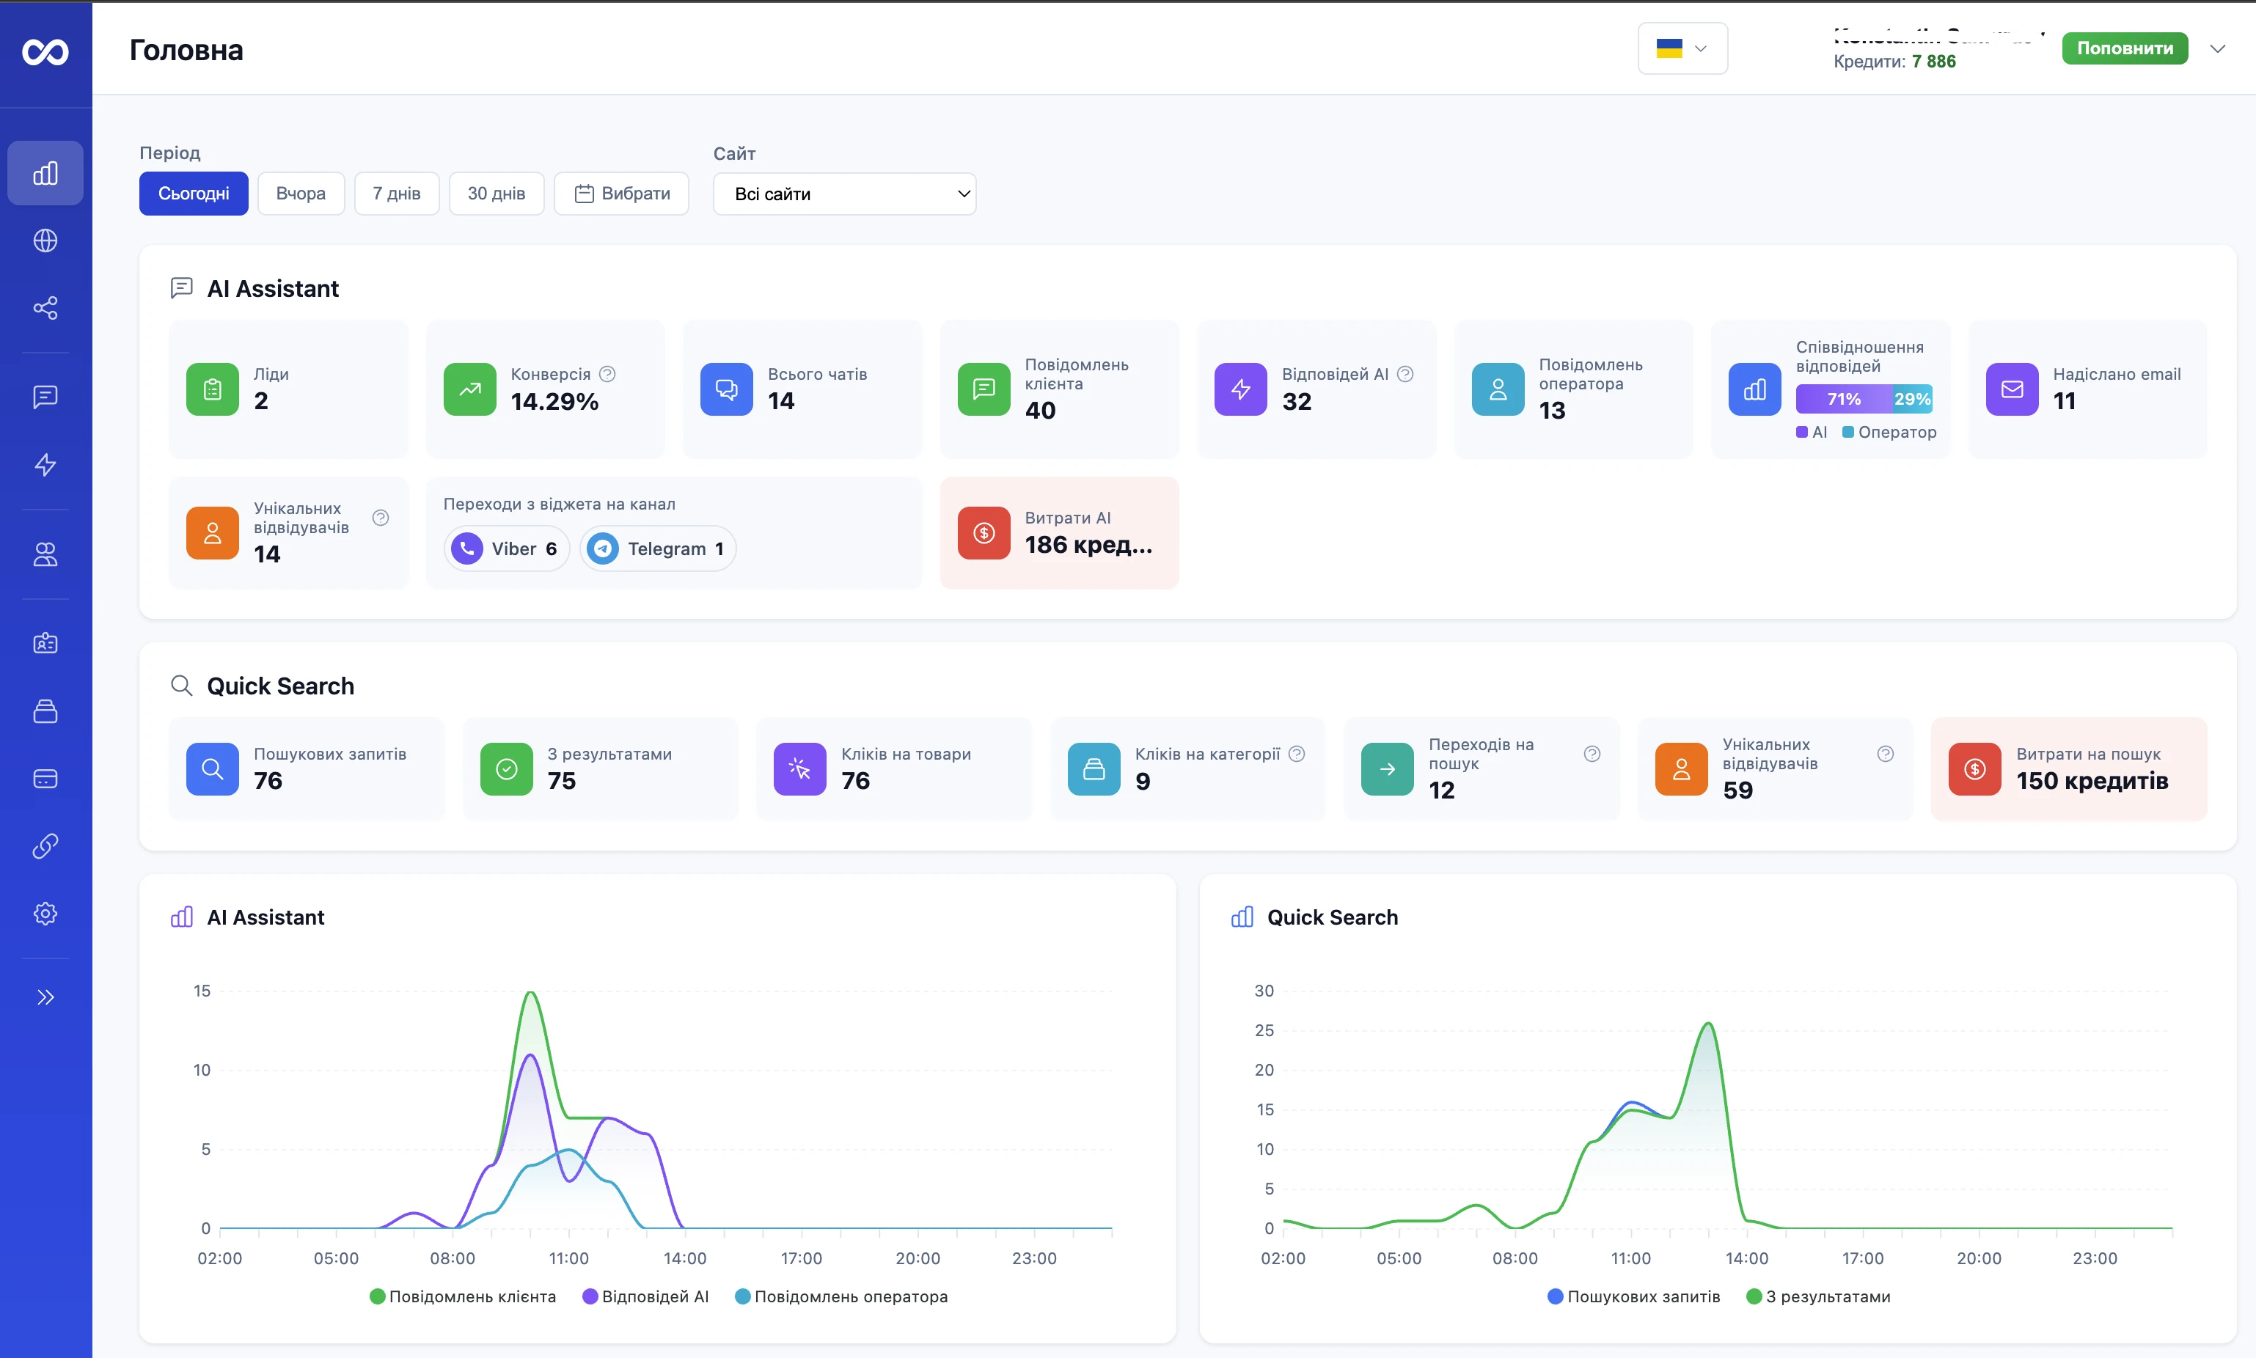Click the Telegram 1 channel chip
This screenshot has width=2256, height=1358.
(657, 548)
